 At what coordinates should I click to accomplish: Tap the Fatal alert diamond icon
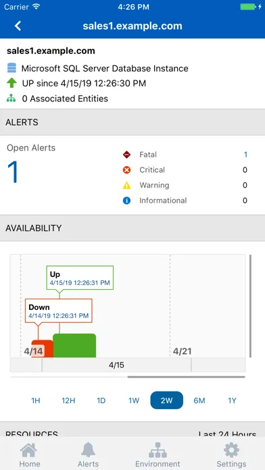coord(126,155)
